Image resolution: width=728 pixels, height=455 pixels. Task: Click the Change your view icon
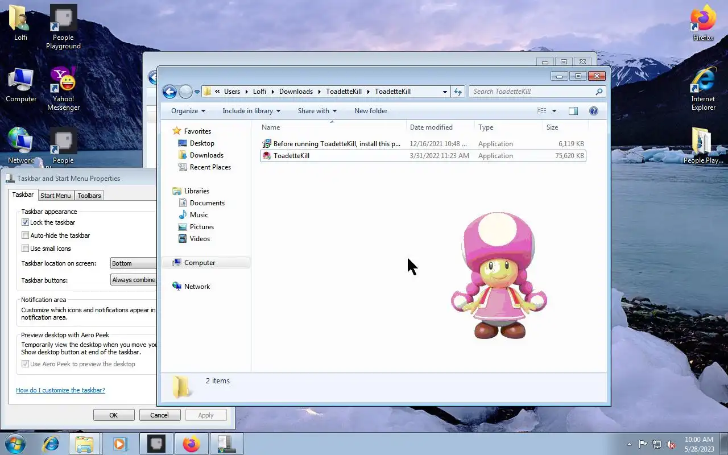tap(542, 111)
